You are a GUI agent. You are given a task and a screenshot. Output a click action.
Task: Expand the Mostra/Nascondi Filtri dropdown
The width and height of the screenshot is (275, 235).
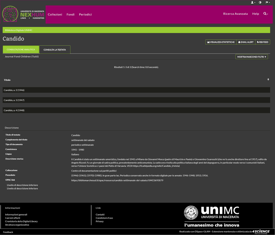(251, 57)
